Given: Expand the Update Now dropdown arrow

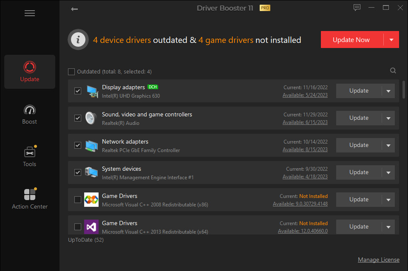Looking at the screenshot, I should click(x=391, y=40).
